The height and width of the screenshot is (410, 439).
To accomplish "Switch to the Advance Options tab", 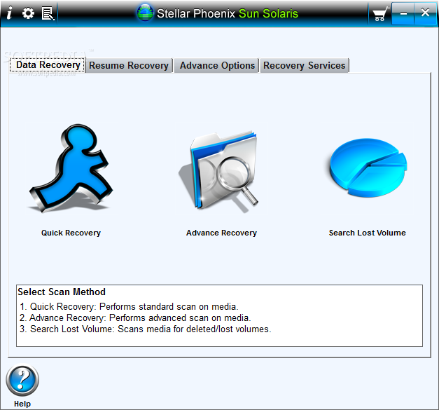I will click(x=217, y=66).
